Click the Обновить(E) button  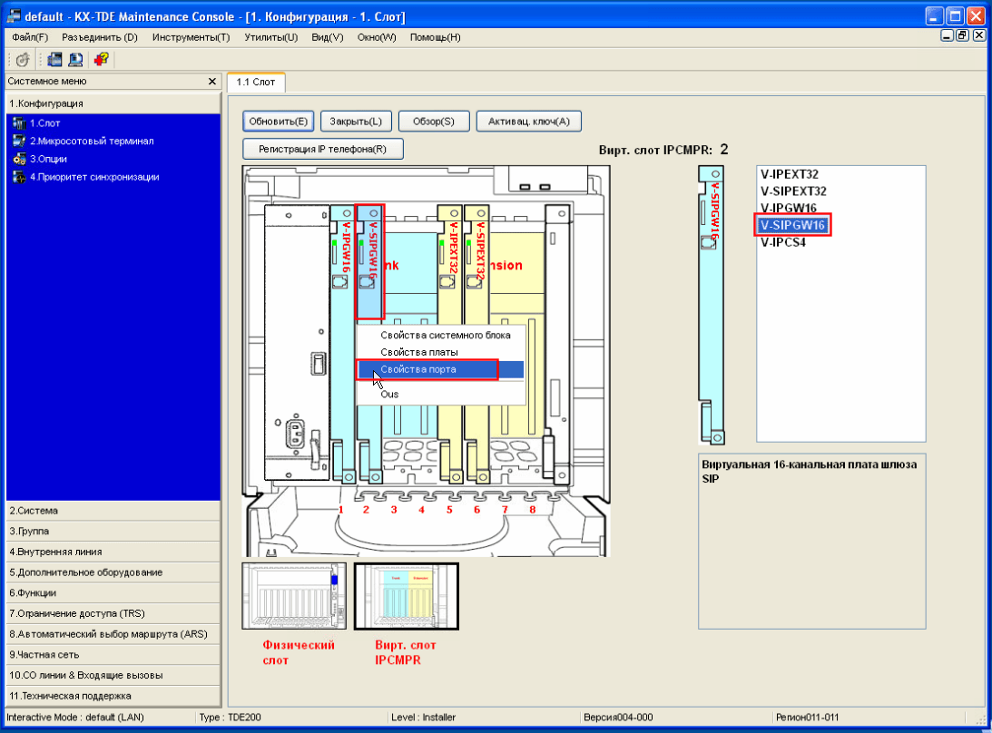click(279, 122)
